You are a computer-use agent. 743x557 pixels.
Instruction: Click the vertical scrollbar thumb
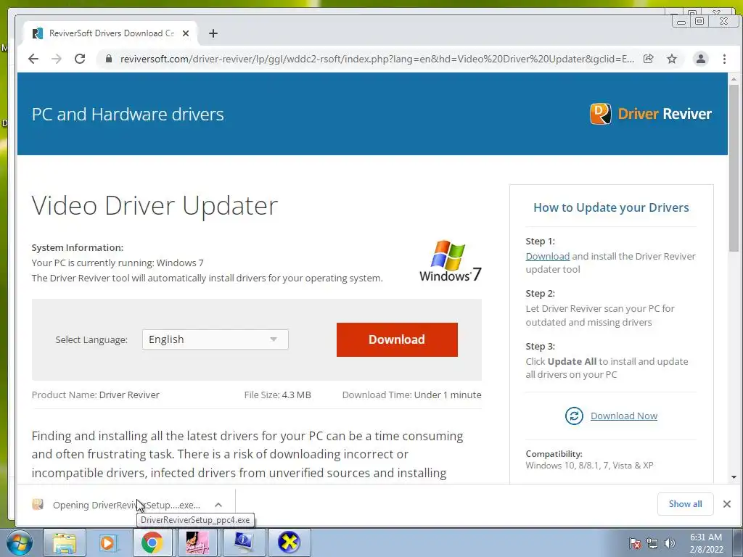pyautogui.click(x=734, y=168)
